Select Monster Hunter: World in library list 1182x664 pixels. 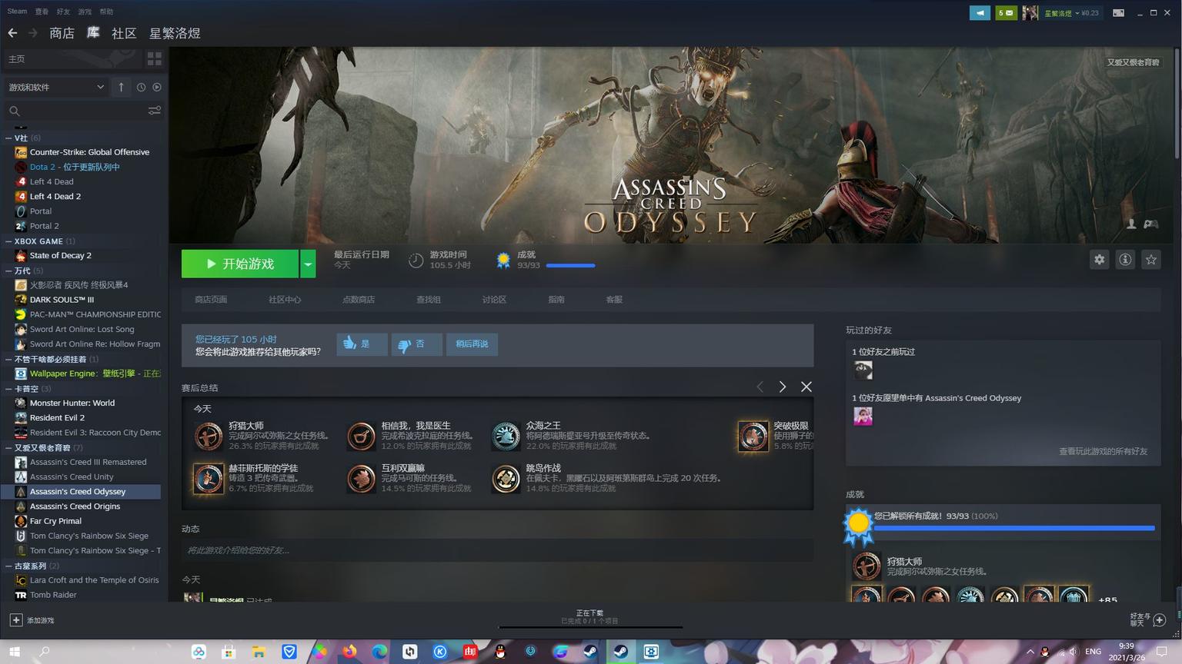[72, 403]
